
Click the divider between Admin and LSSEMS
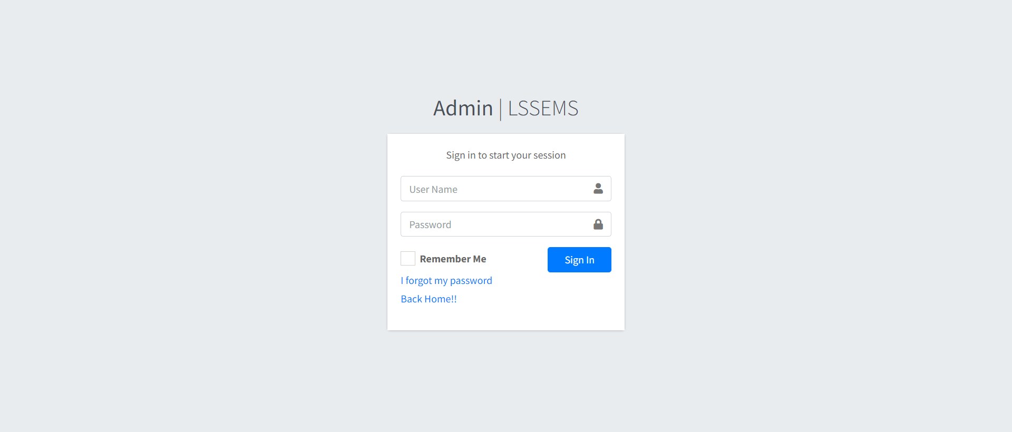coord(500,108)
